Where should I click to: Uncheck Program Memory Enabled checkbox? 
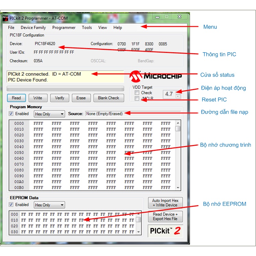coord(11,114)
